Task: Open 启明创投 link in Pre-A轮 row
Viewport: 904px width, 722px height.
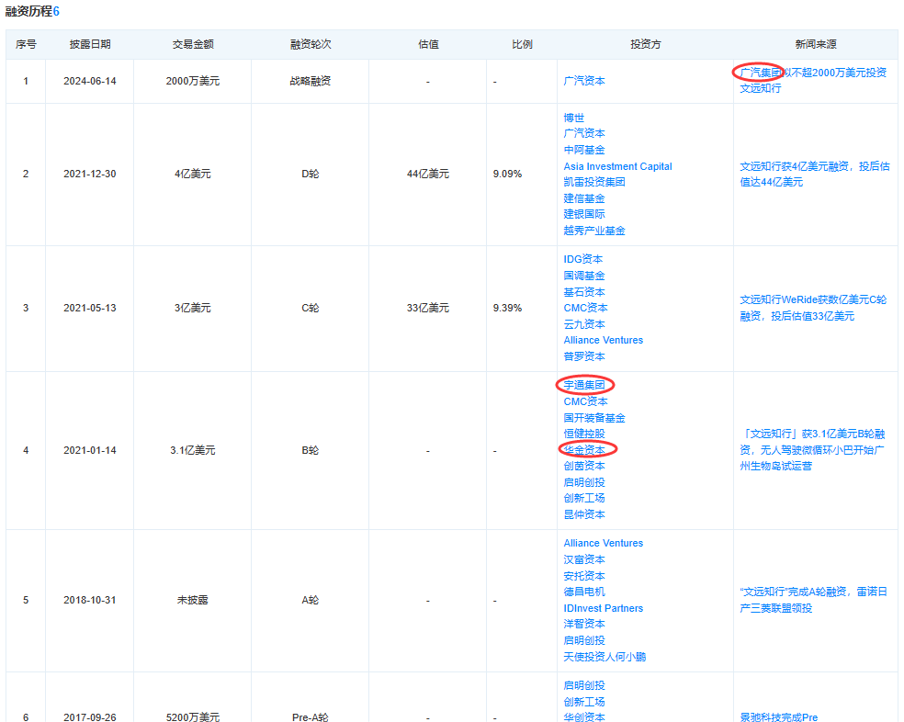Action: pyautogui.click(x=584, y=685)
